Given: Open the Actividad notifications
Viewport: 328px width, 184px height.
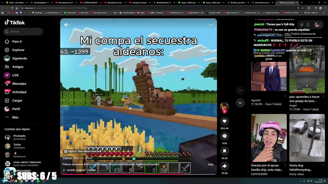Looking at the screenshot, I should pyautogui.click(x=19, y=92).
